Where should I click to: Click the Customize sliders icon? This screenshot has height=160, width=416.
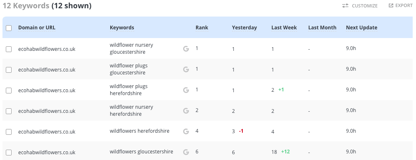[x=345, y=5]
